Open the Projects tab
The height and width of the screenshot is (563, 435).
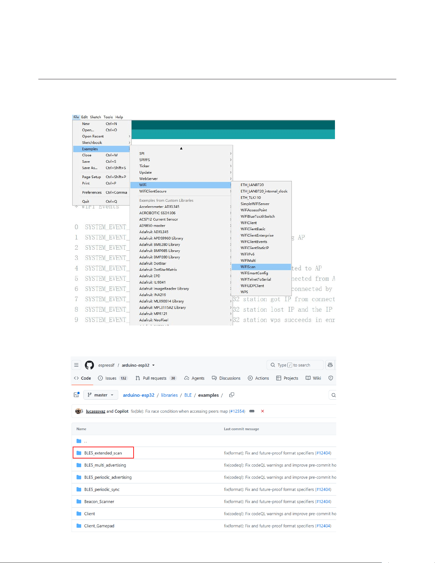(x=287, y=378)
